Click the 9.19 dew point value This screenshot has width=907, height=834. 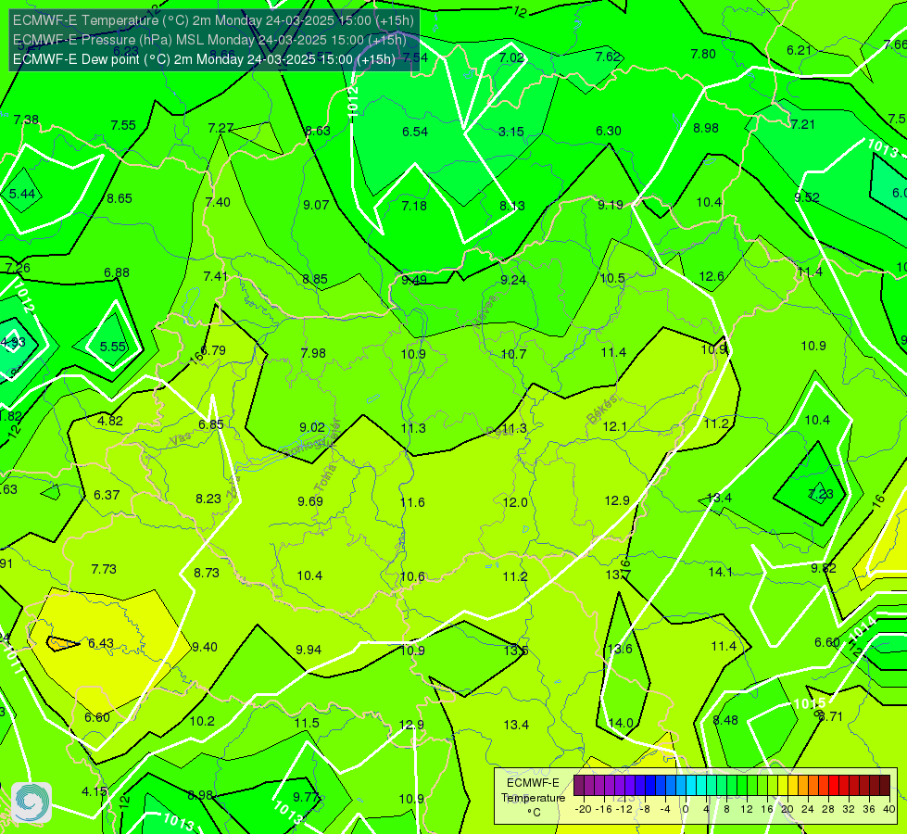[x=611, y=205]
